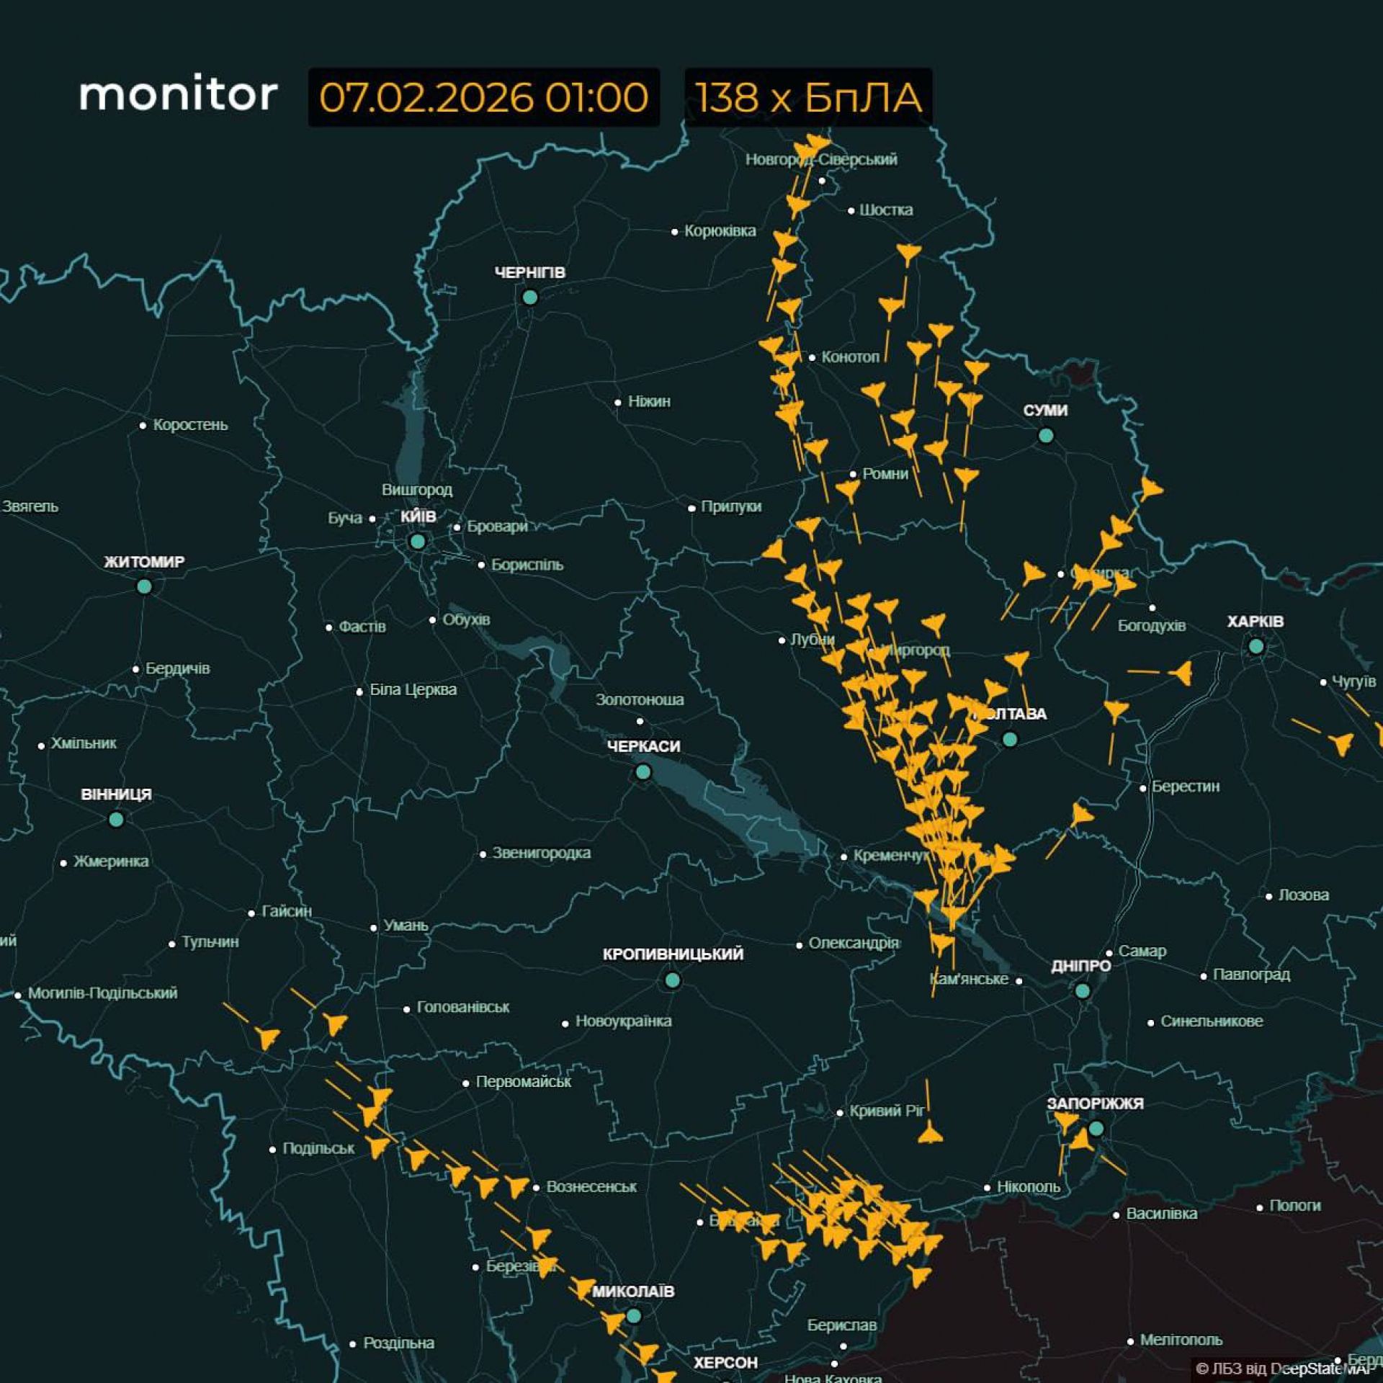
Task: Click the Mykolaiv city marker dot
Action: coord(633,1316)
